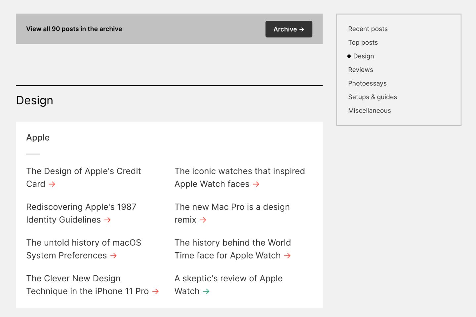The height and width of the screenshot is (317, 476).
Task: Click arrow after Mac Pro remix title
Action: point(203,220)
